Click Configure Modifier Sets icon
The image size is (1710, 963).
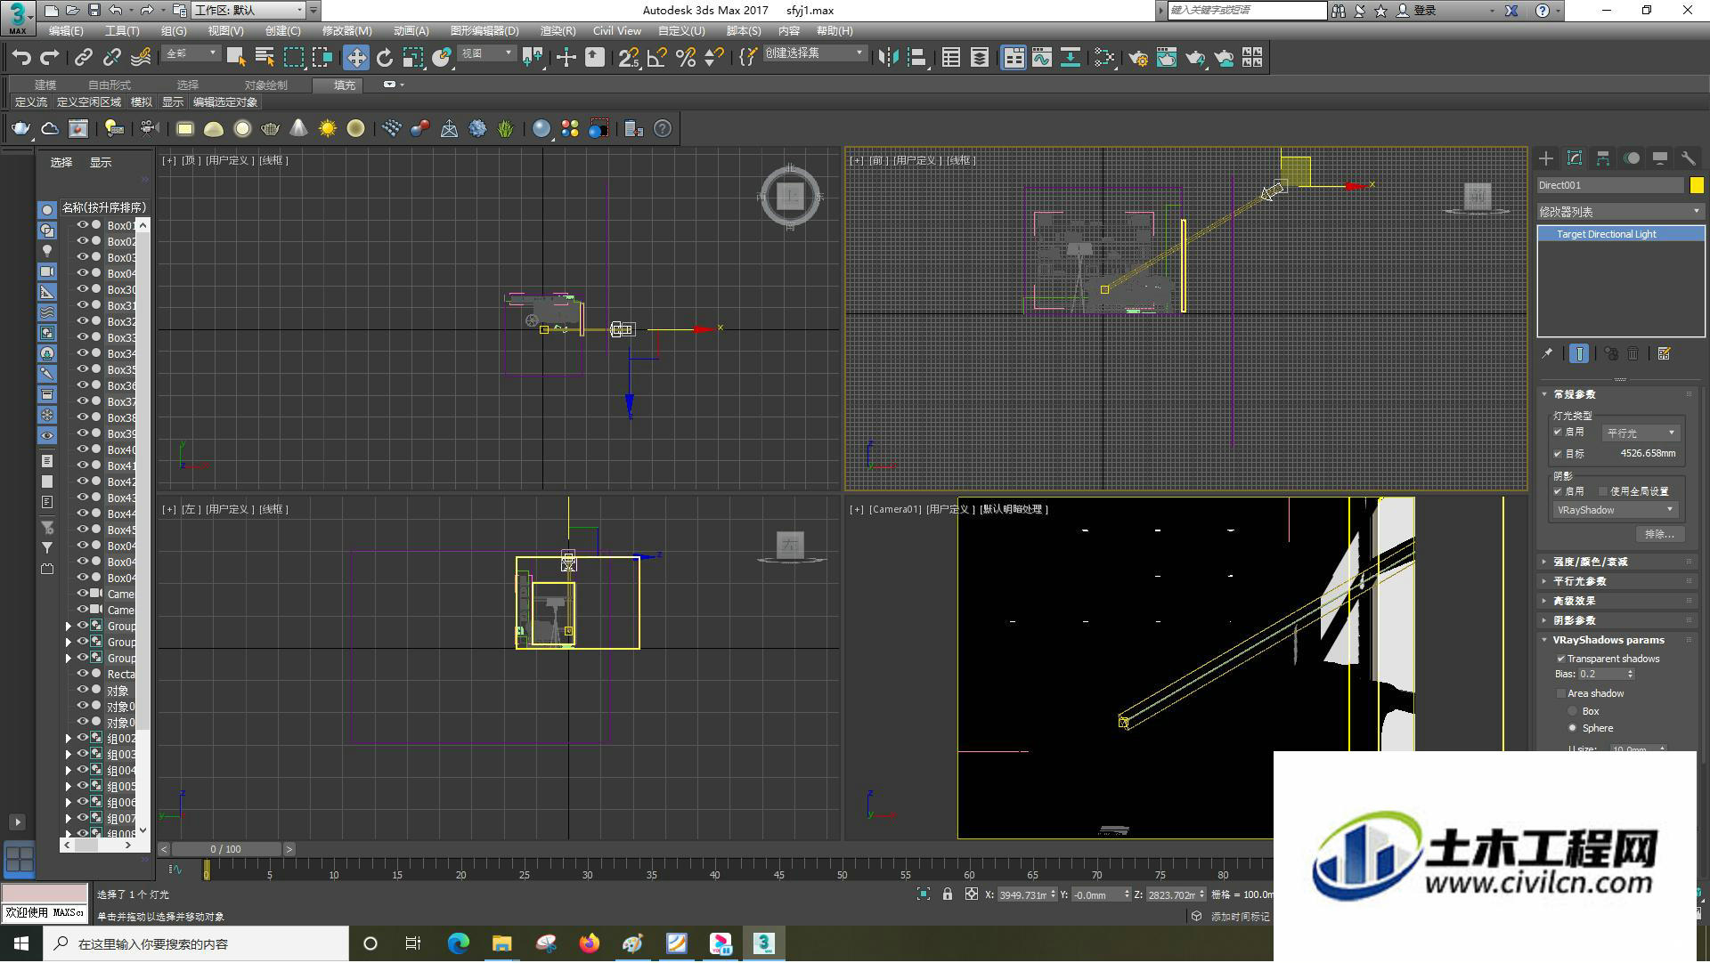coord(1664,354)
